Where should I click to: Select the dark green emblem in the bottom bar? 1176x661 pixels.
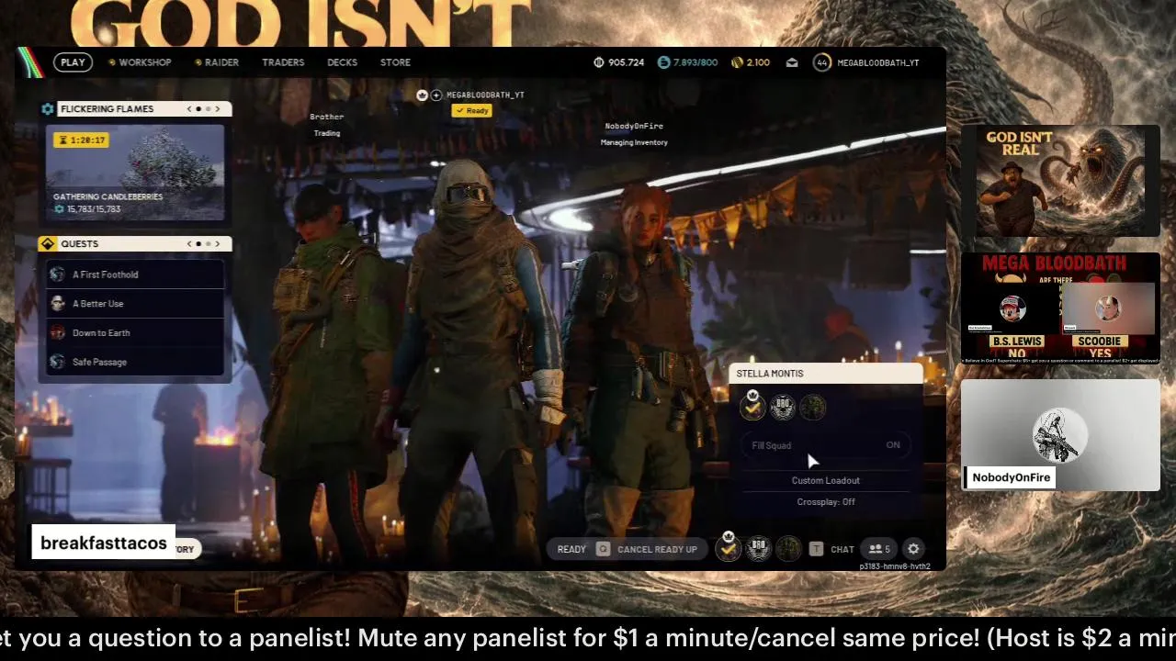[x=788, y=549]
